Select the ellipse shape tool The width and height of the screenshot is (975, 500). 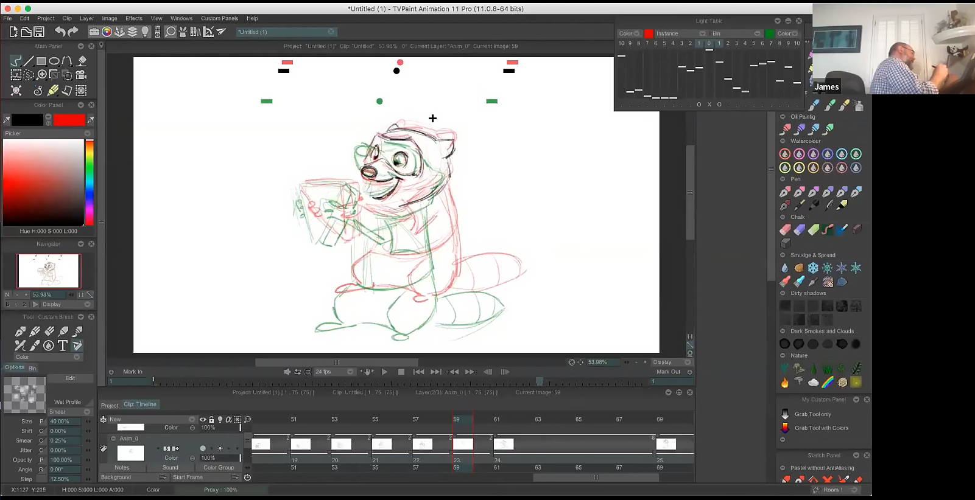tap(54, 61)
